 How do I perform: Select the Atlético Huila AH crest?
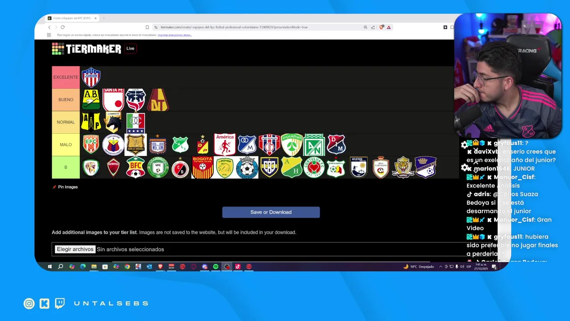point(292,167)
